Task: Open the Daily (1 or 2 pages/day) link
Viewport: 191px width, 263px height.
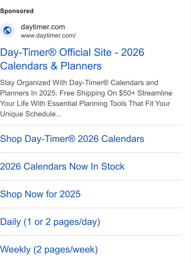Action: point(50,222)
